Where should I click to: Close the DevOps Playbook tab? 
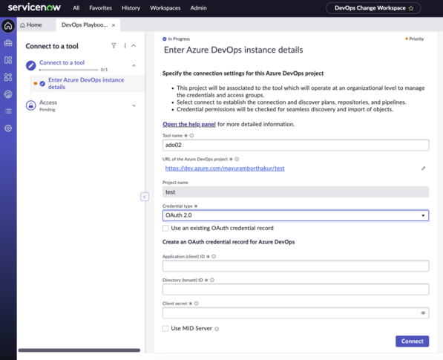click(x=114, y=25)
